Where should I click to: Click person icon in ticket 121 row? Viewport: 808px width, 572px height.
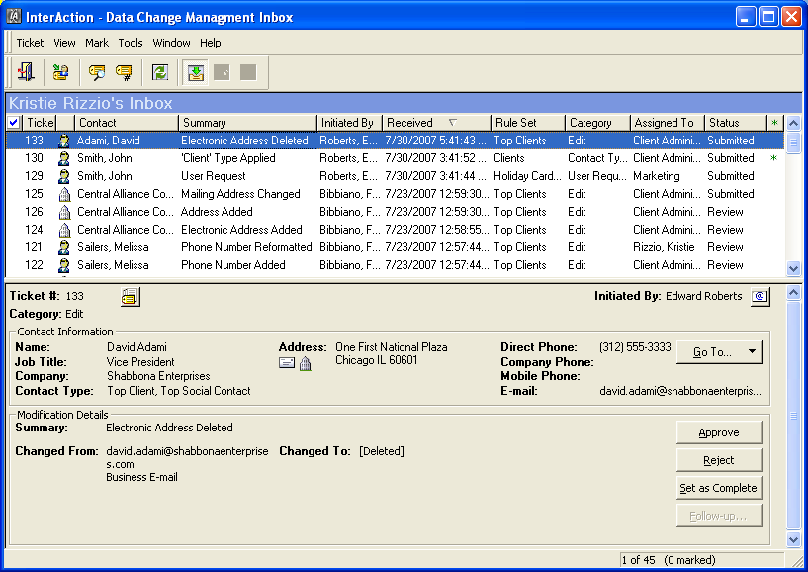[64, 247]
